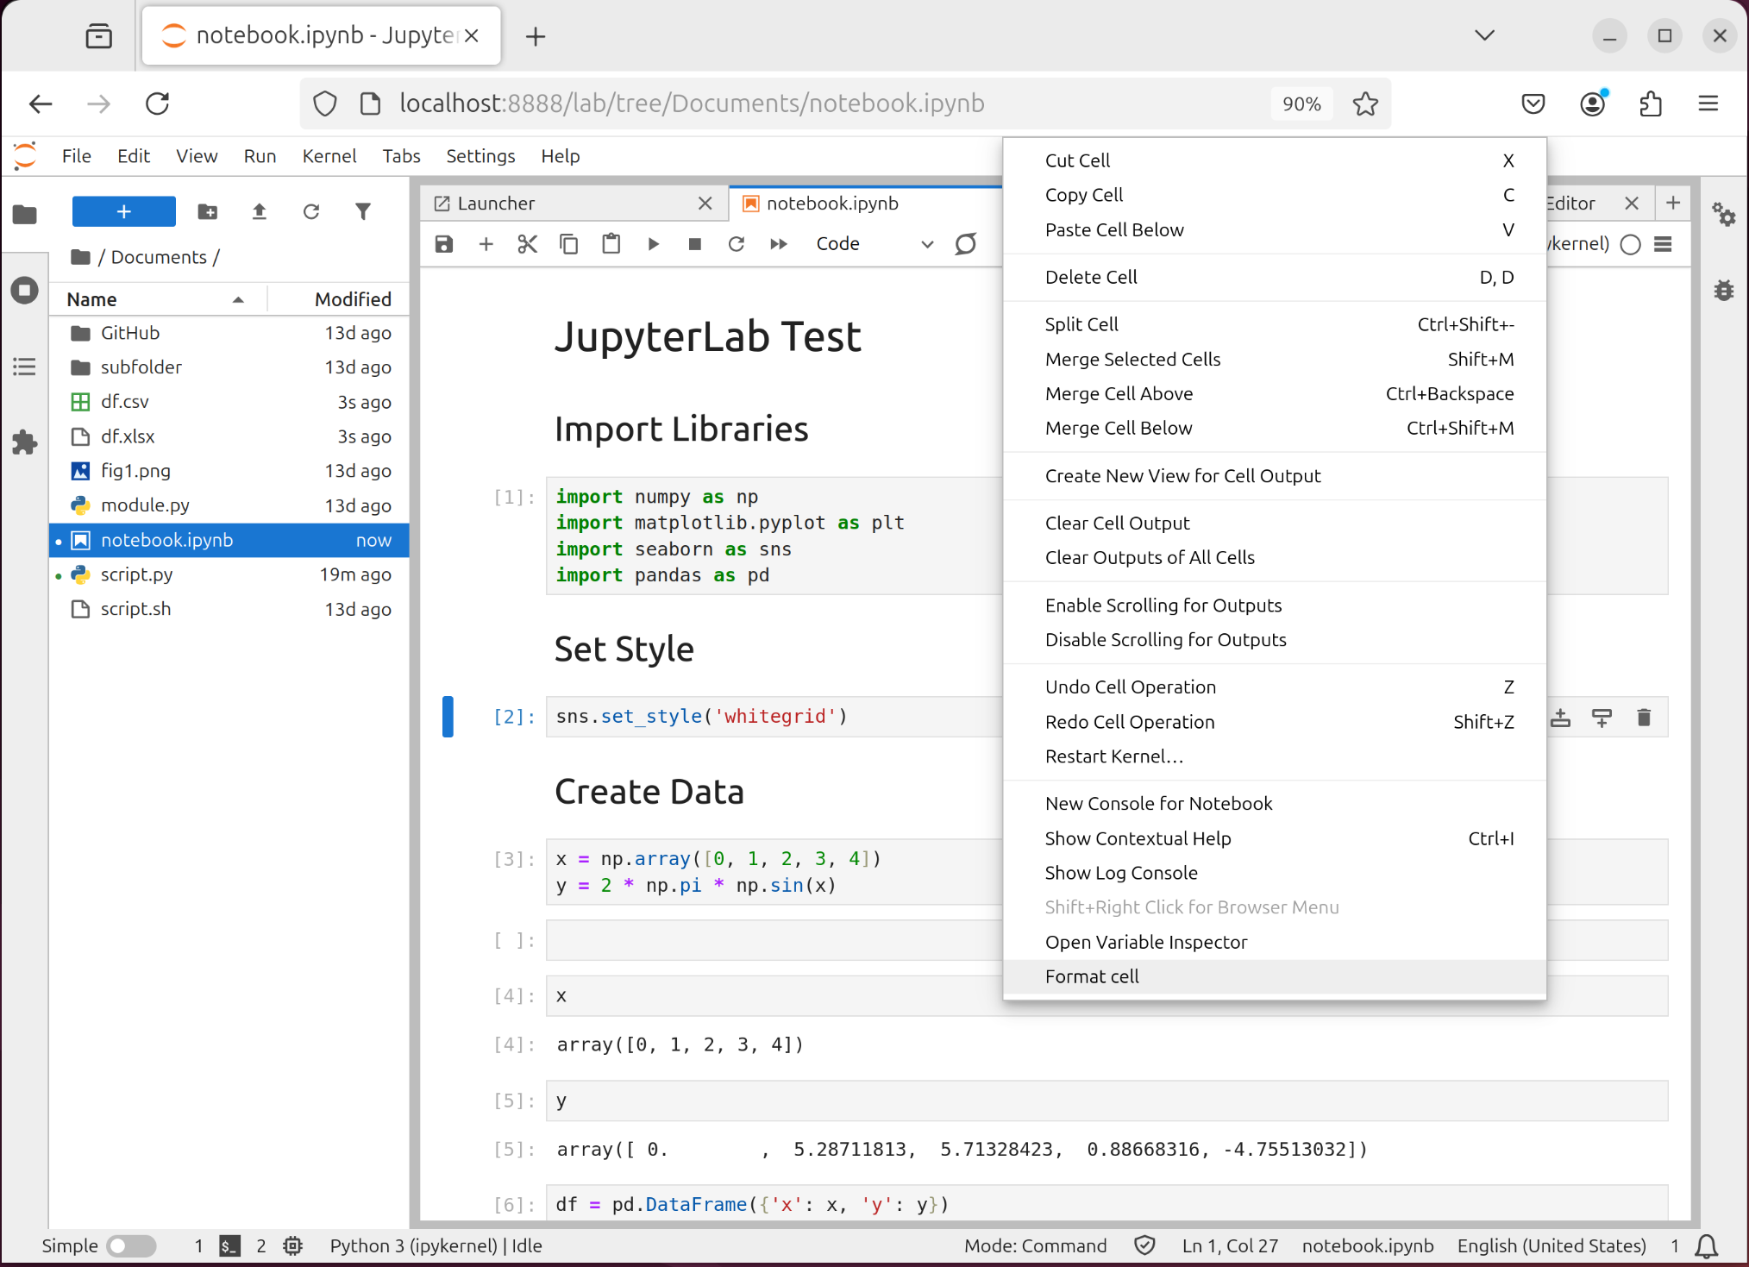This screenshot has height=1267, width=1749.
Task: Insert cell below via cell toolbar icon
Action: (1602, 718)
